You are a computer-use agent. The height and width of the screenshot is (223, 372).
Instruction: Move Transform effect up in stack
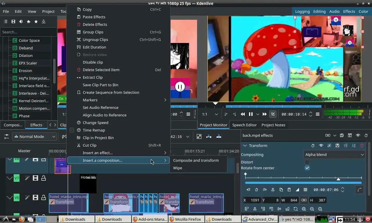click(x=346, y=145)
